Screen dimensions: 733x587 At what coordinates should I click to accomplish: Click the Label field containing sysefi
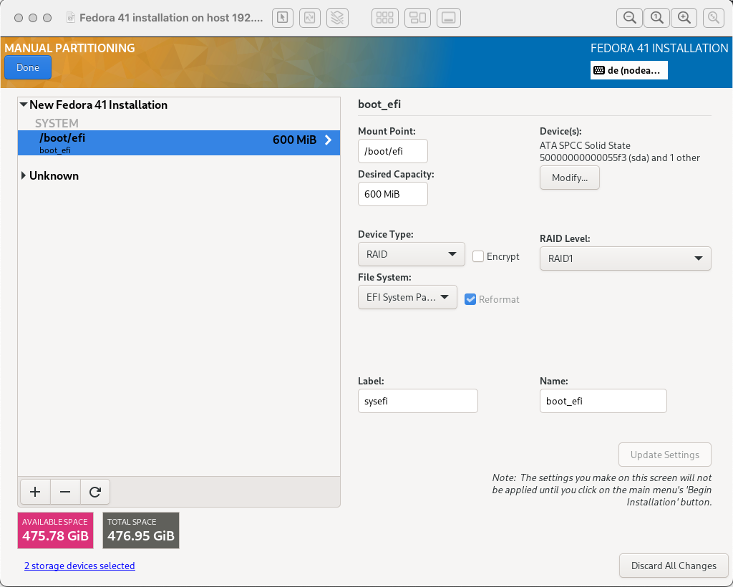pos(418,401)
